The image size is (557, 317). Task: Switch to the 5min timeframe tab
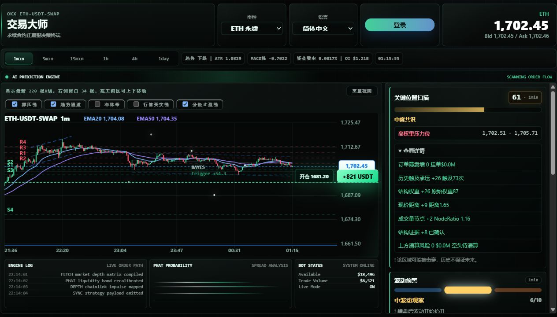48,59
